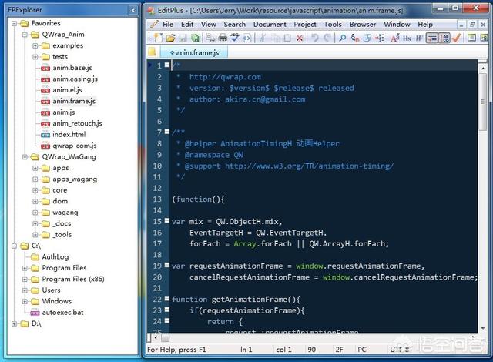Run Spell Check from the ABC checkmark icon
The image size is (493, 362).
(x=235, y=38)
